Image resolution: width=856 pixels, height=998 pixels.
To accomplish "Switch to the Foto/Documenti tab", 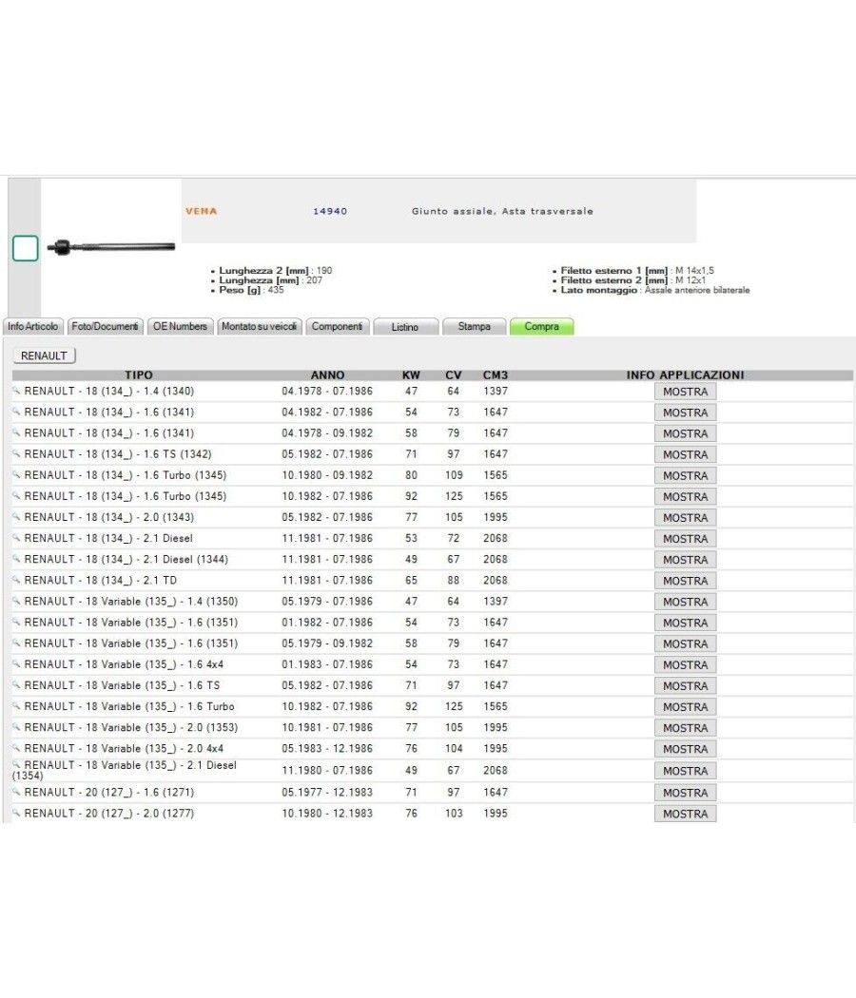I will [105, 327].
